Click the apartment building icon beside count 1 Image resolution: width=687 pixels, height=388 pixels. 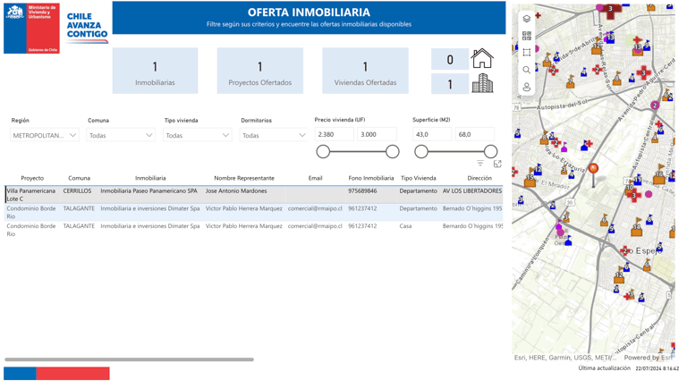(482, 83)
